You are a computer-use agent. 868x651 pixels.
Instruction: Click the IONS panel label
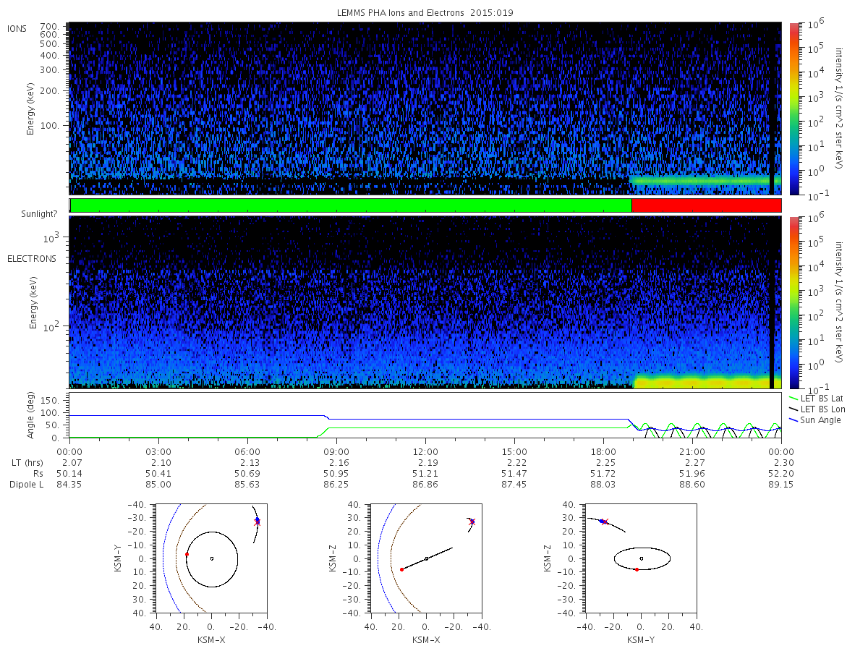pyautogui.click(x=18, y=28)
